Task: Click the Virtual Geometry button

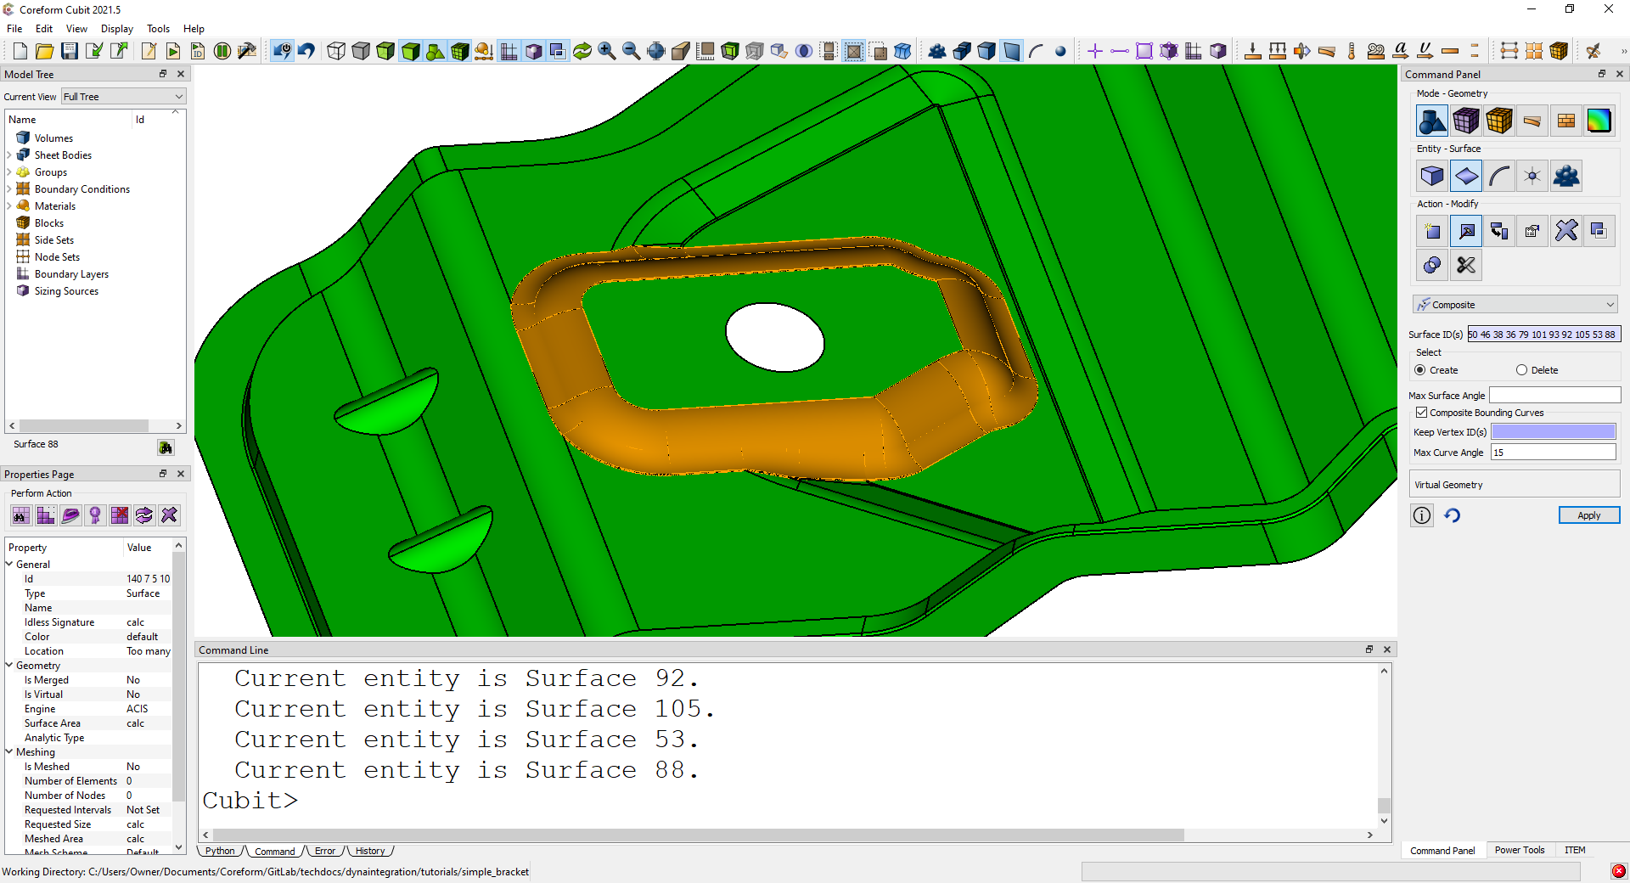Action: point(1515,485)
